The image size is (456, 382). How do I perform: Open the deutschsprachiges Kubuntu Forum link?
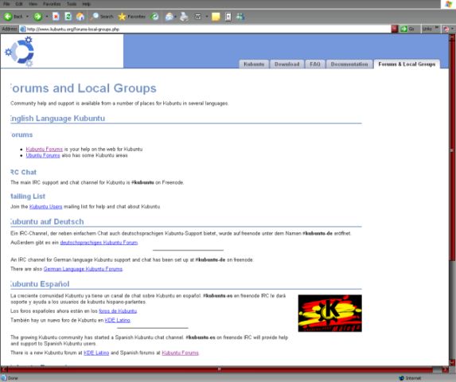point(99,243)
